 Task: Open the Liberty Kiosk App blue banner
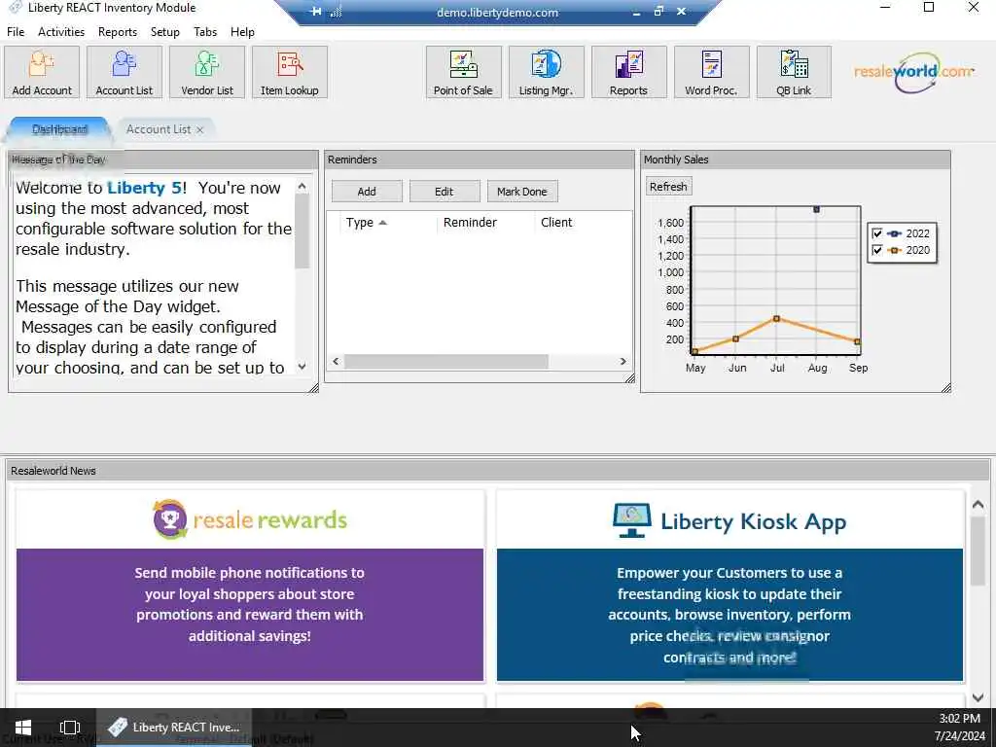coord(729,615)
